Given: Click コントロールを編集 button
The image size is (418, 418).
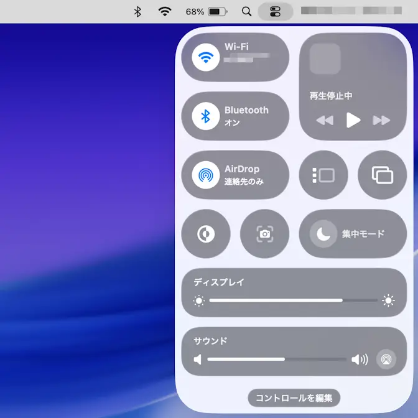Looking at the screenshot, I should [294, 398].
